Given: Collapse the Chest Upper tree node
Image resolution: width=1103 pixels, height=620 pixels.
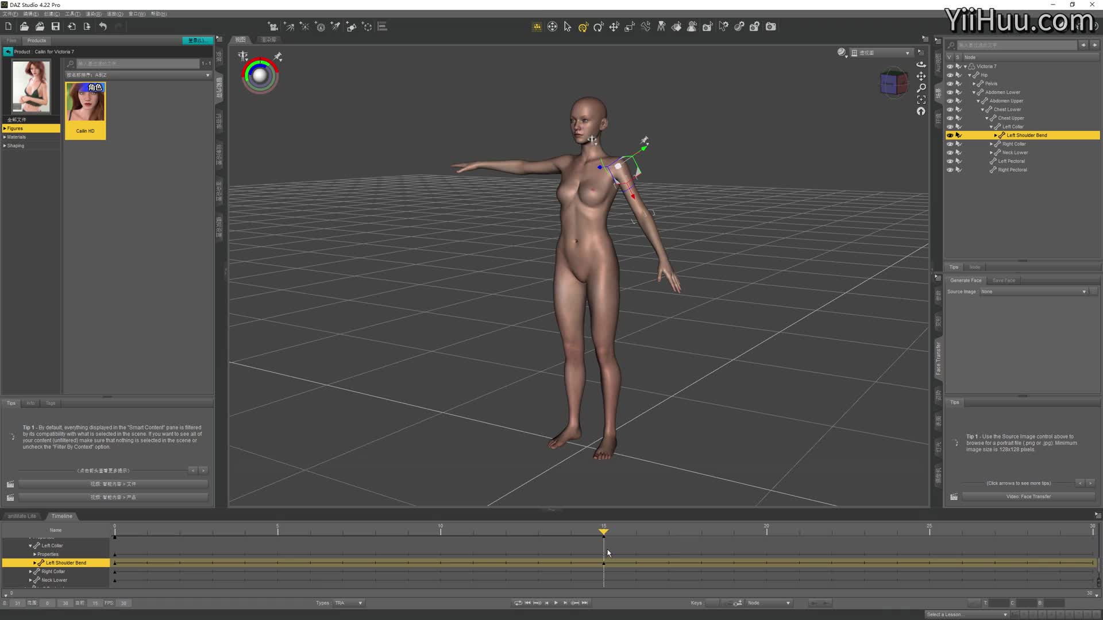Looking at the screenshot, I should point(987,118).
